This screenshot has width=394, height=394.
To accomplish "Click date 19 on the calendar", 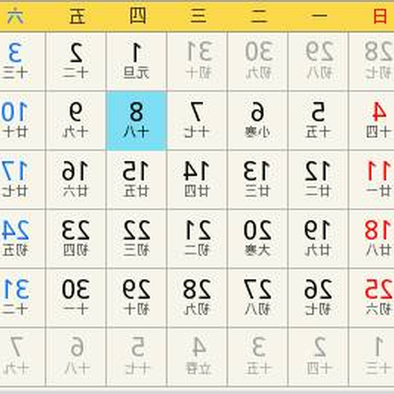I will point(318,239).
